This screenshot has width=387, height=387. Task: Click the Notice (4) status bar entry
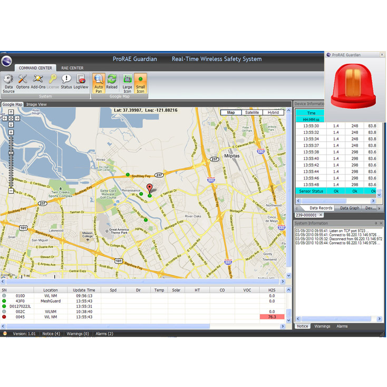[51, 334]
